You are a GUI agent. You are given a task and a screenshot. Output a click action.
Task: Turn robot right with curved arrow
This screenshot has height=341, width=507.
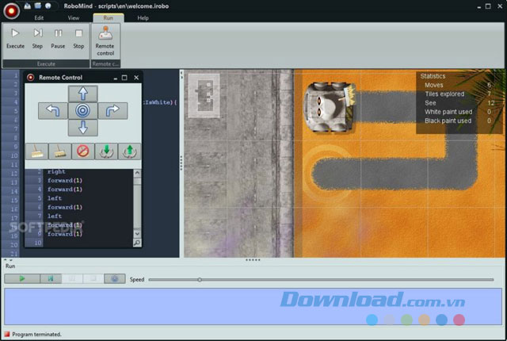[x=112, y=110]
